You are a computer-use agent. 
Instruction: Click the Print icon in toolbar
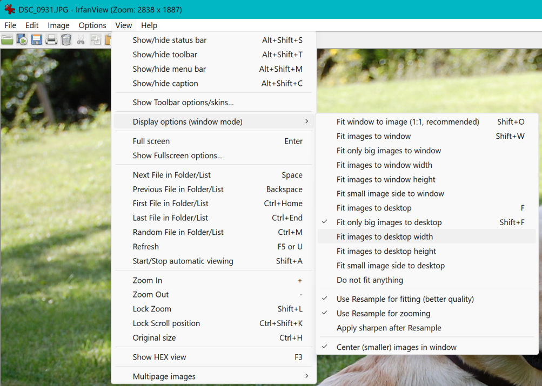(51, 39)
